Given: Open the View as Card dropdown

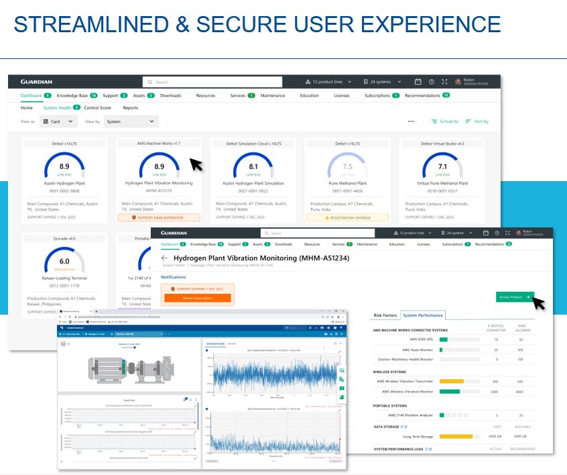Looking at the screenshot, I should pos(58,121).
